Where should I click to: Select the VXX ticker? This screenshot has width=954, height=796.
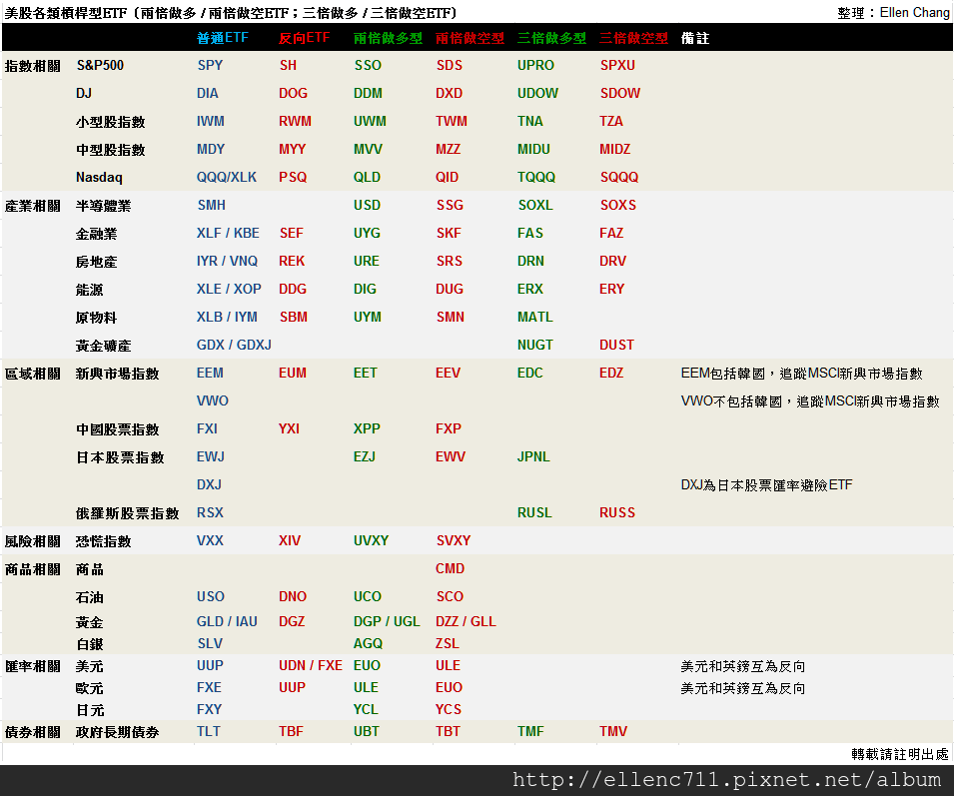210,540
